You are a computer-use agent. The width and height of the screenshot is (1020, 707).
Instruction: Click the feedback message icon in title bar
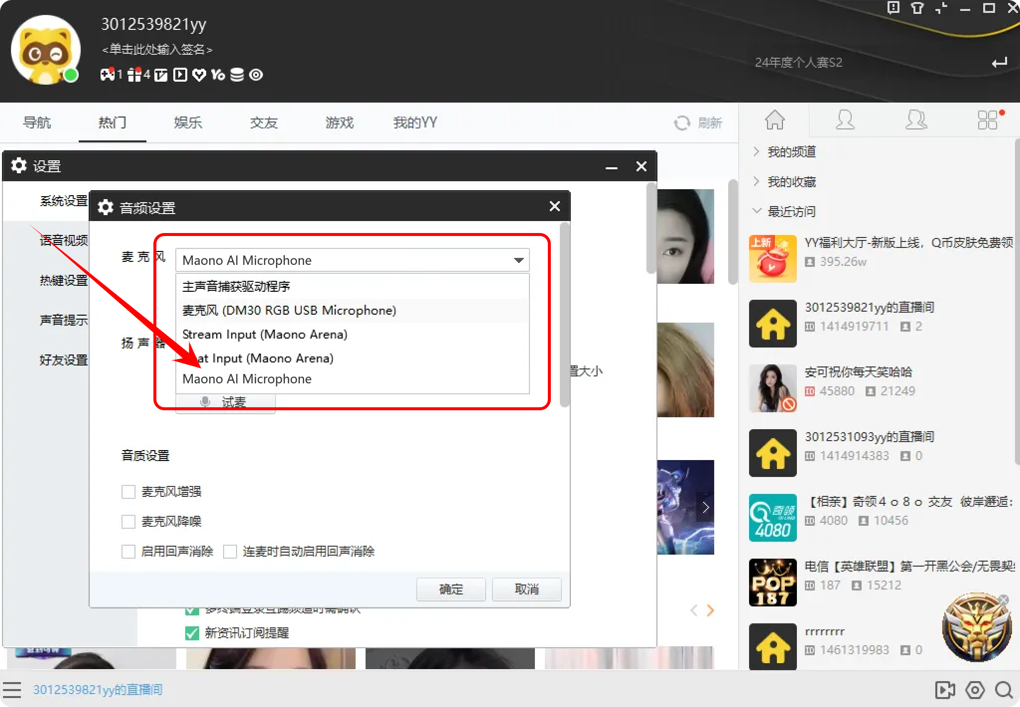(893, 8)
